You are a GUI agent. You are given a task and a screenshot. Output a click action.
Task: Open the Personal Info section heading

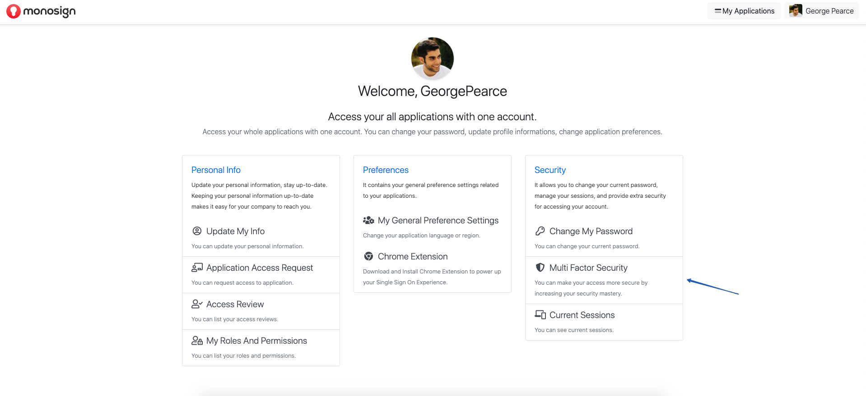[216, 170]
